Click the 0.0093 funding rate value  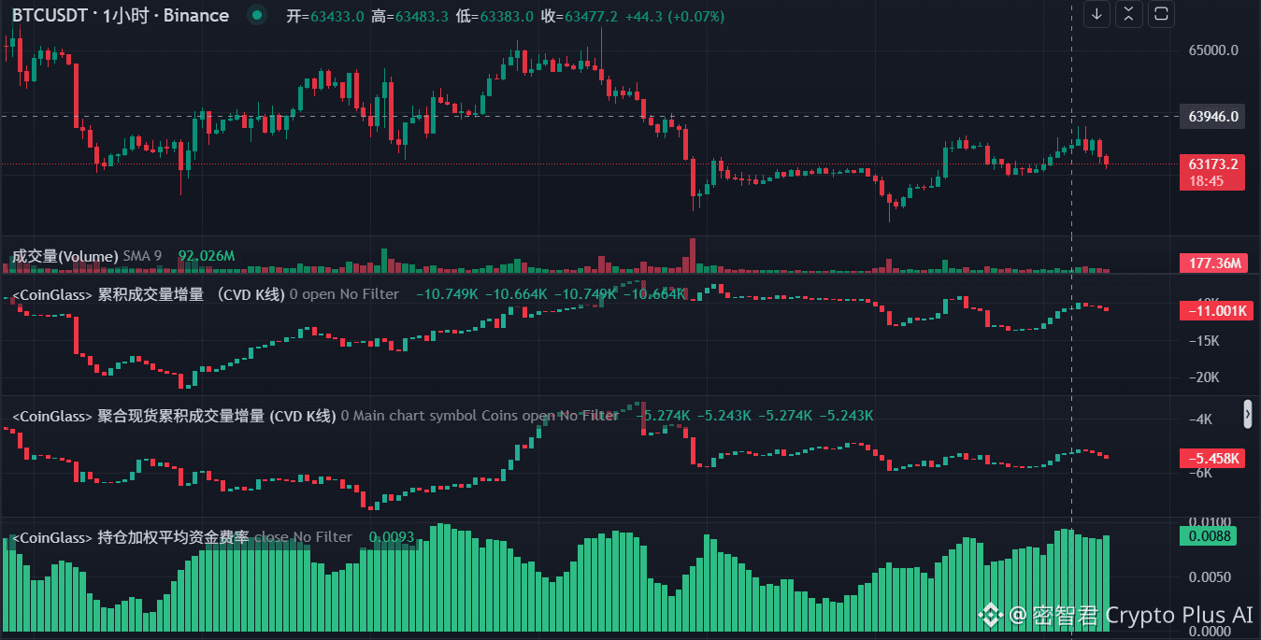click(x=391, y=537)
